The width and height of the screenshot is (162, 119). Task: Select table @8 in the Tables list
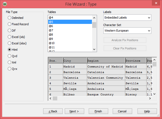[70, 35]
